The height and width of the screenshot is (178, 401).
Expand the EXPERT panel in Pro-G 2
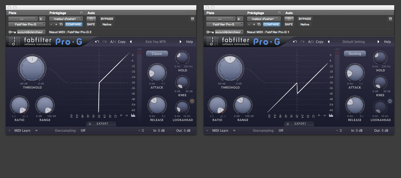(101, 124)
